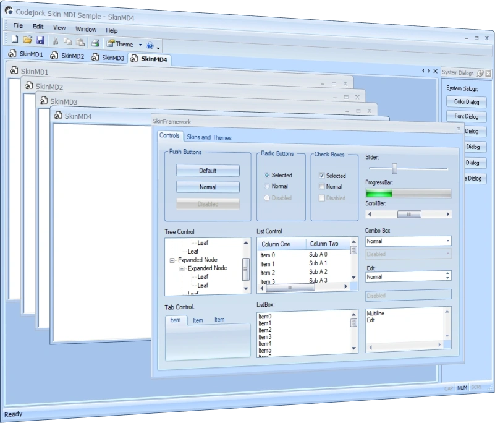495x423 pixels.
Task: Choose the Normal radio button
Action: (x=267, y=186)
